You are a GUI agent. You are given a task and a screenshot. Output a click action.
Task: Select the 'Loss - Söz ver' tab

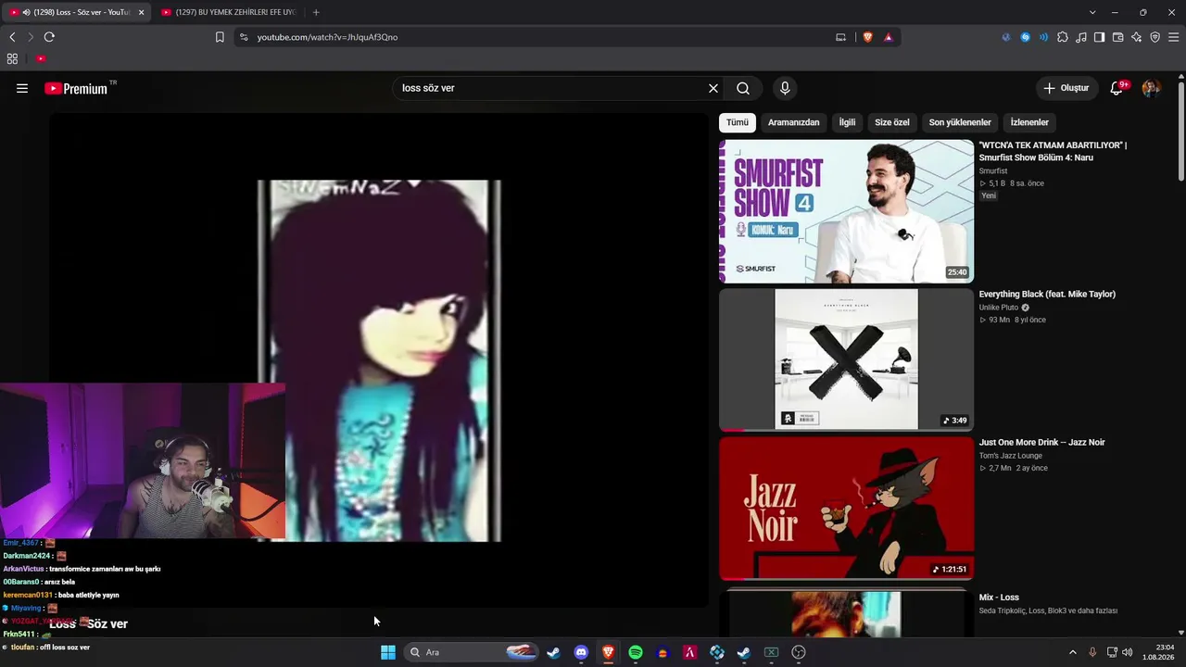pyautogui.click(x=76, y=12)
